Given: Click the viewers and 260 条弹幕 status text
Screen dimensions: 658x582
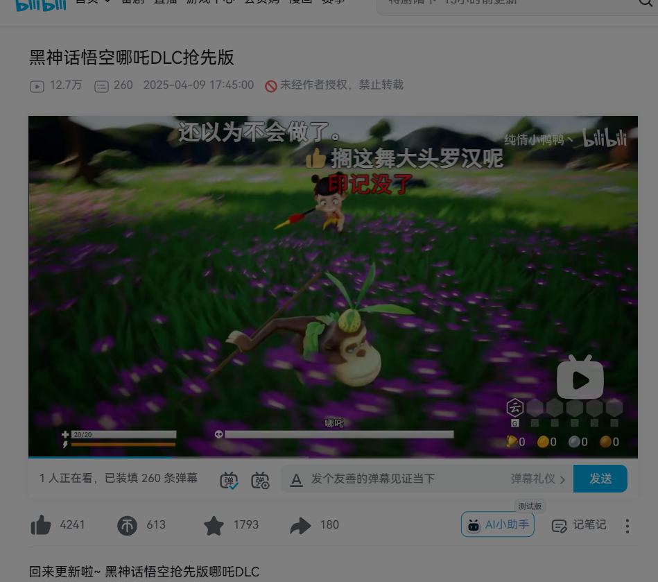Looking at the screenshot, I should tap(119, 478).
